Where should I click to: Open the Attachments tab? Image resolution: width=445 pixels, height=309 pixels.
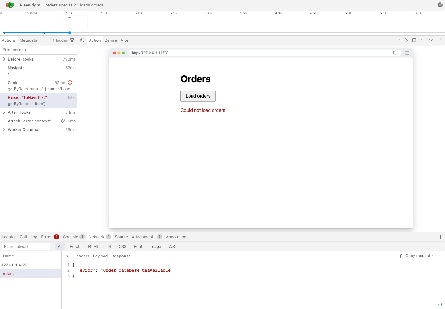(x=147, y=237)
